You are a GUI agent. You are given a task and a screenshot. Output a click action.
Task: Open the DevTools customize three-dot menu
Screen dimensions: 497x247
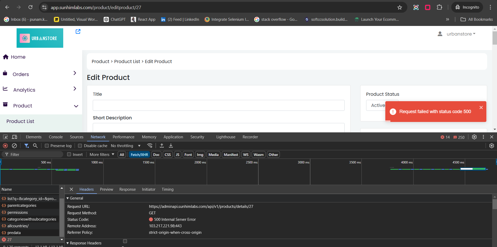click(483, 137)
